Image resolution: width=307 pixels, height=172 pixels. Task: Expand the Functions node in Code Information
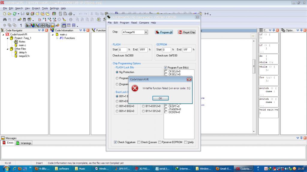[57, 38]
